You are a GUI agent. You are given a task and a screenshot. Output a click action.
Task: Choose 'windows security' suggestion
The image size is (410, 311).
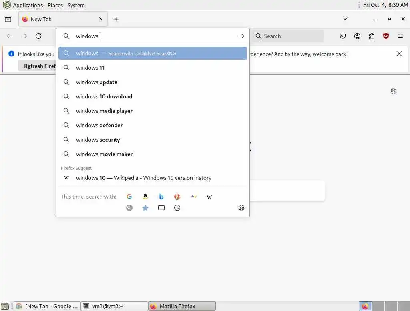[153, 140]
